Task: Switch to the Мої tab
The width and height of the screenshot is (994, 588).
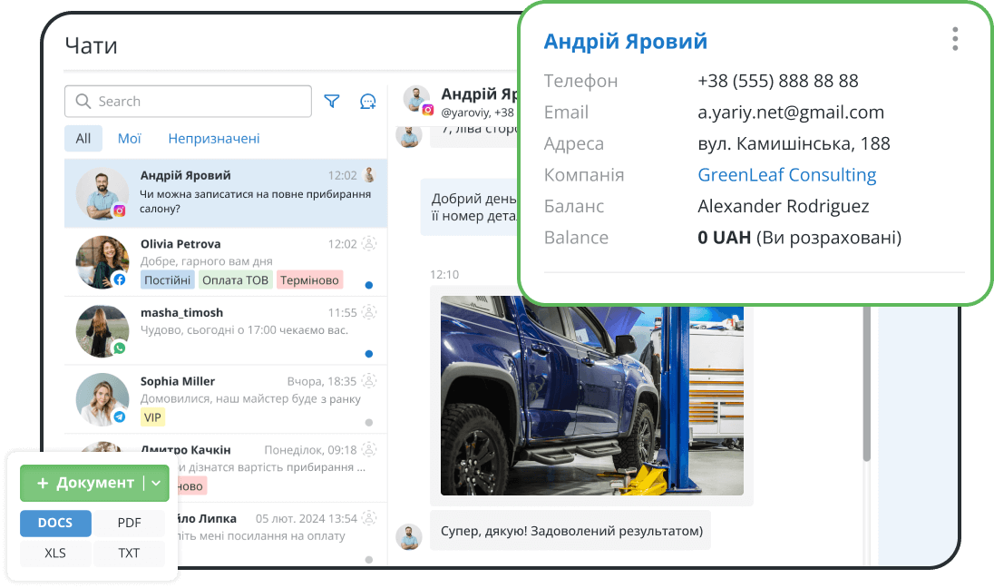Action: 129,139
